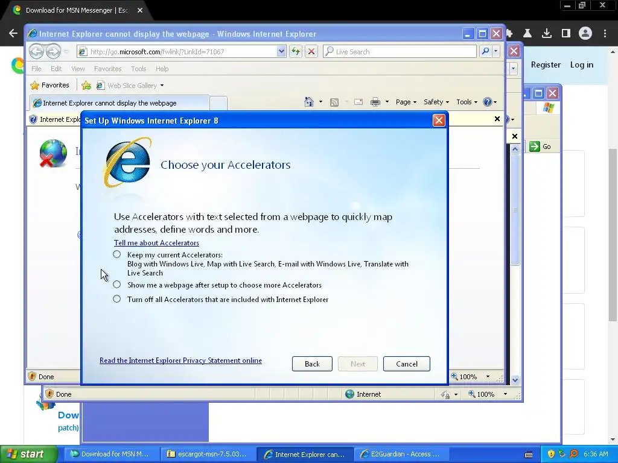This screenshot has width=618, height=463.
Task: Click the security shield tray icon
Action: (x=550, y=454)
